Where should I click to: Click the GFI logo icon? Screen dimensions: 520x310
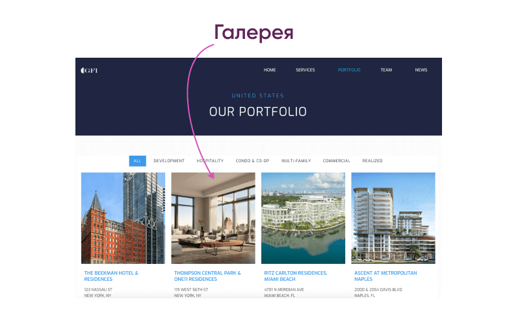pos(89,70)
